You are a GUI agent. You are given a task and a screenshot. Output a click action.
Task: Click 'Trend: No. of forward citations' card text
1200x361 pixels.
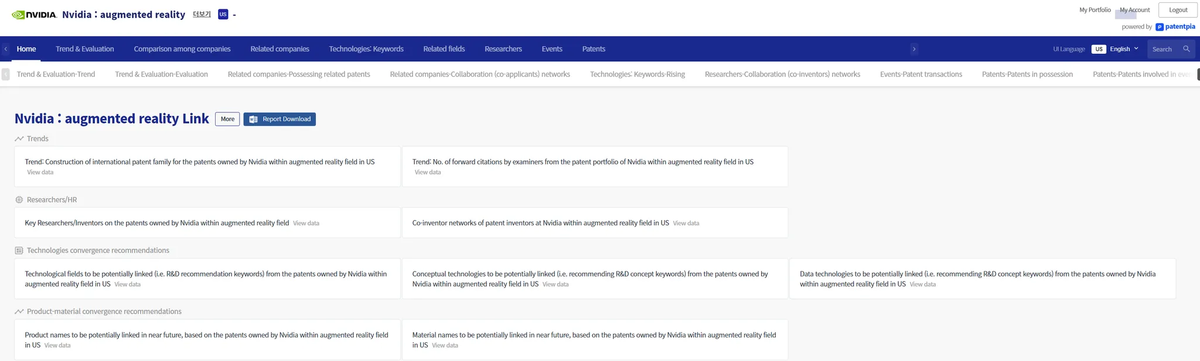click(x=583, y=162)
